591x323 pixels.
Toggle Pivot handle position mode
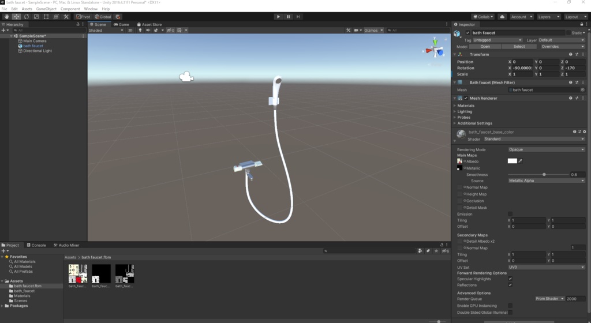[83, 17]
